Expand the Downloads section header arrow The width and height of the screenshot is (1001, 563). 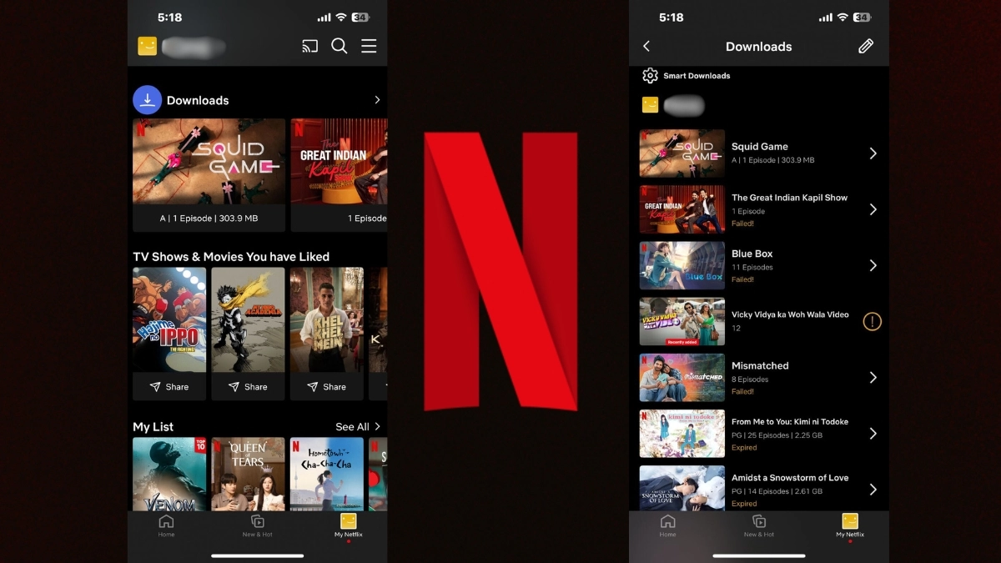point(376,99)
